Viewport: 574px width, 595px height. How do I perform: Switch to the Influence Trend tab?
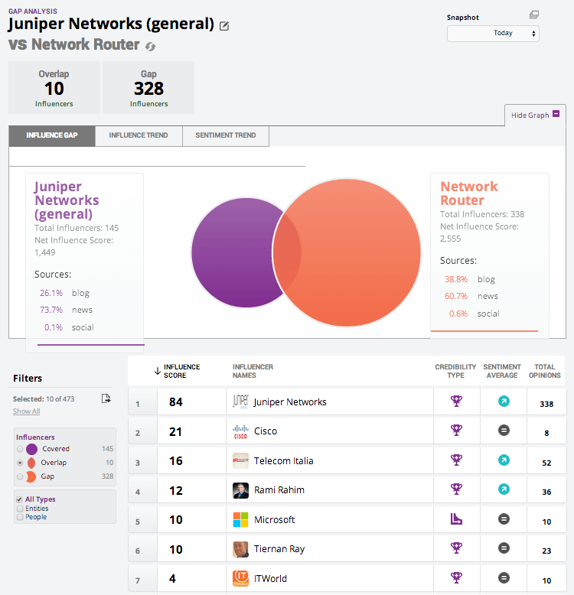click(139, 135)
